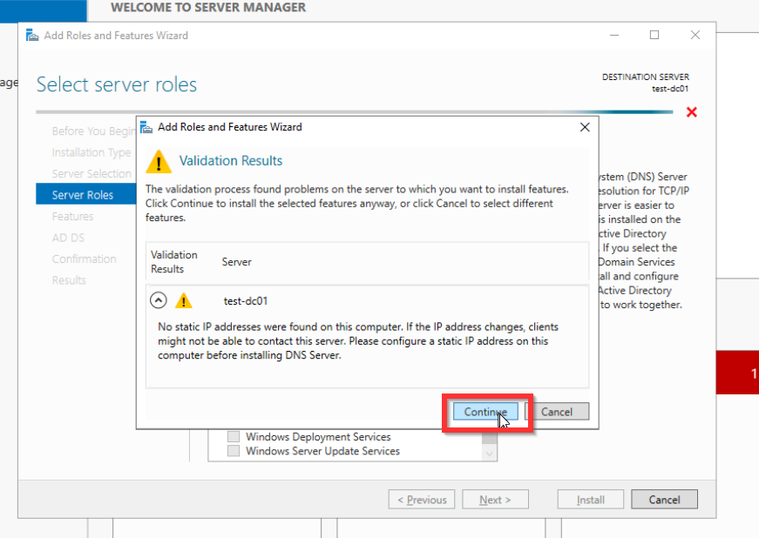Click the large Validation Results warning icon
This screenshot has height=538, width=759.
tap(159, 161)
